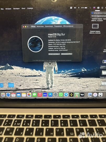Viewport: 106px width, 142px height.
Task: Switch to the Поддержка tab
Action: (58, 26)
